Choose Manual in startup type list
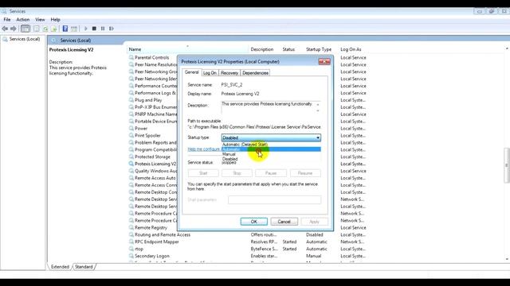The height and width of the screenshot is (286, 510). click(271, 154)
